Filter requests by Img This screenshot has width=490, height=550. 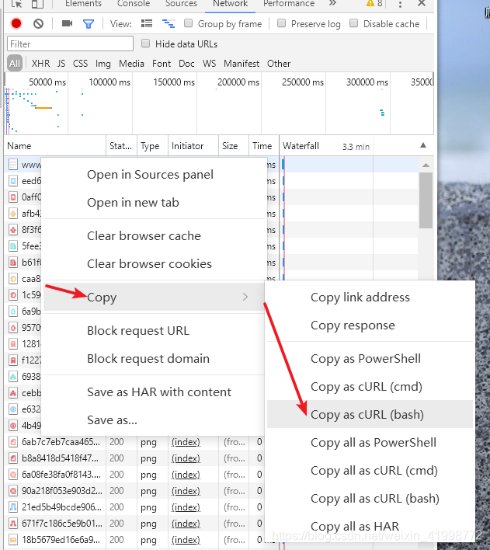click(103, 64)
